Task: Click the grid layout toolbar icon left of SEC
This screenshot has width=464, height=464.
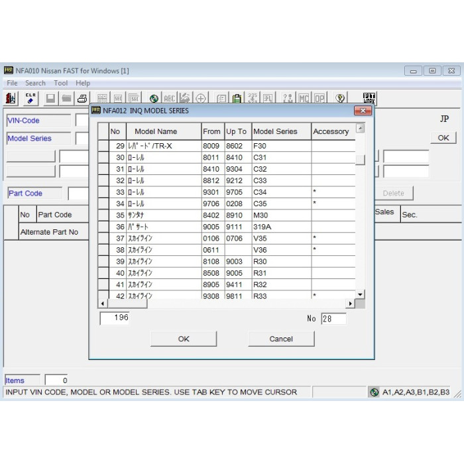Action: pyautogui.click(x=102, y=98)
